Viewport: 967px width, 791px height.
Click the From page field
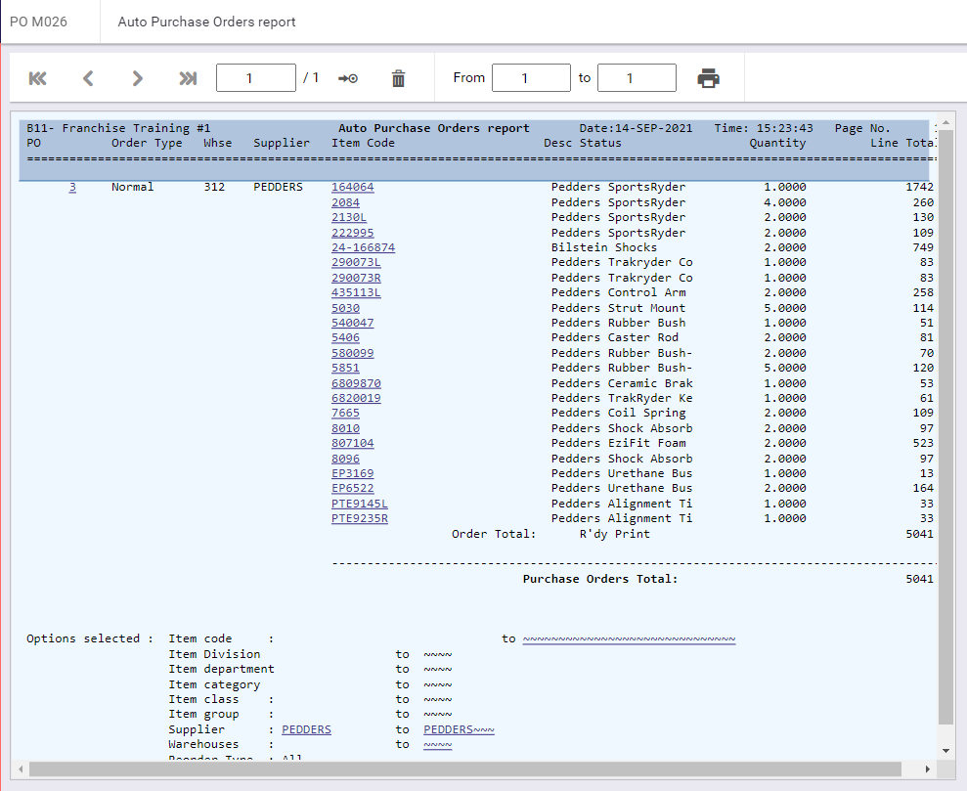point(531,77)
